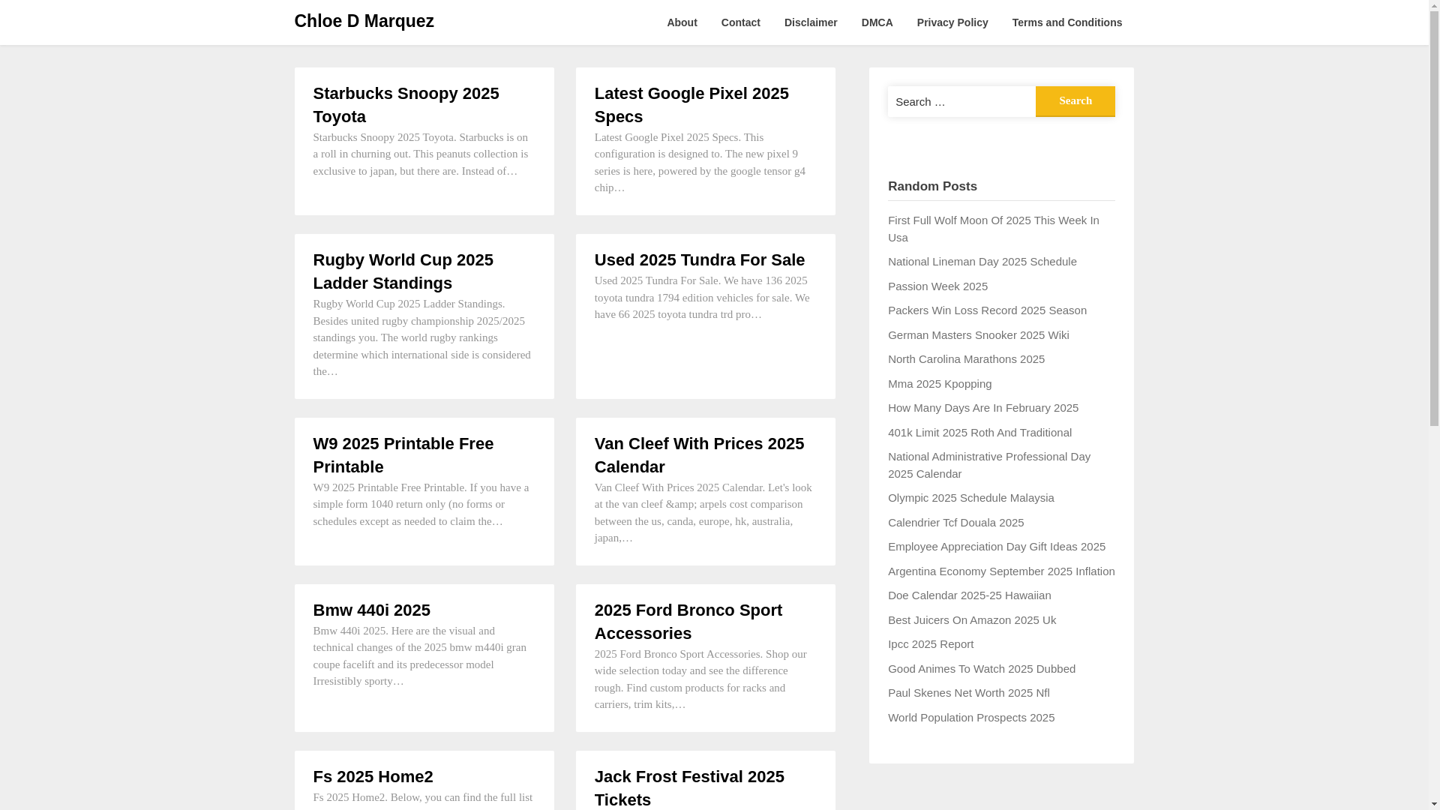Open W9 2025 Printable Free Printable post
Image resolution: width=1440 pixels, height=810 pixels.
[x=403, y=455]
